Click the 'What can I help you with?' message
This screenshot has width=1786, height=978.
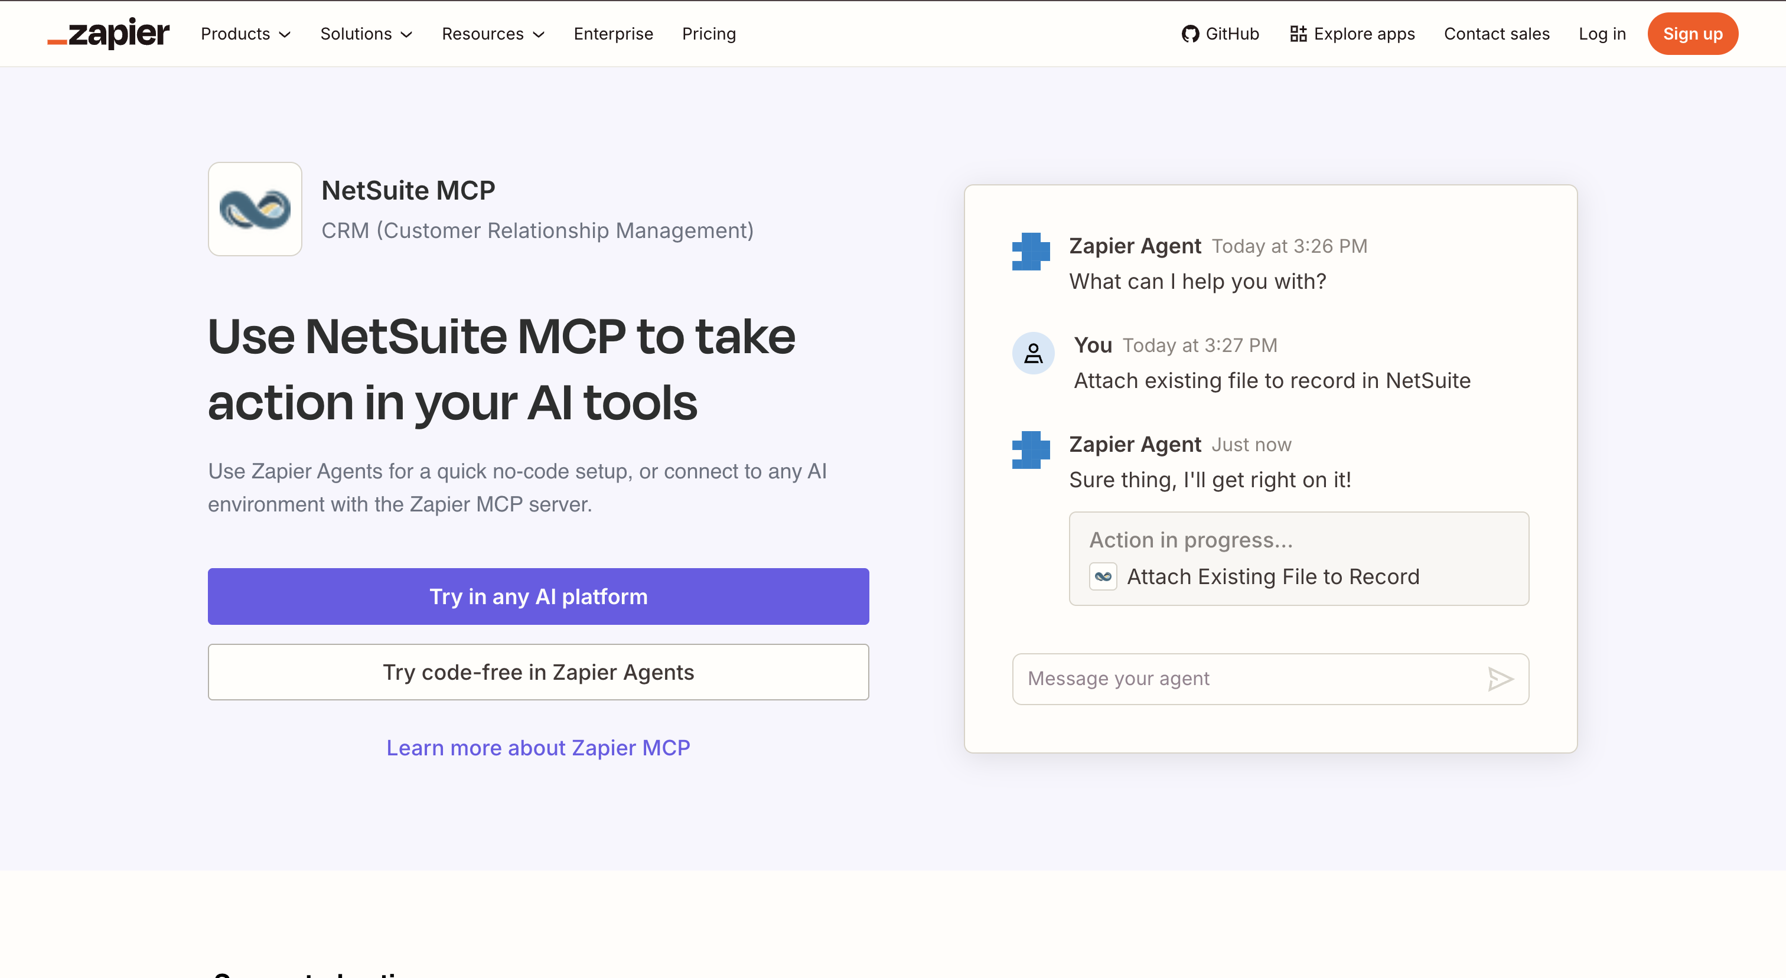1197,281
